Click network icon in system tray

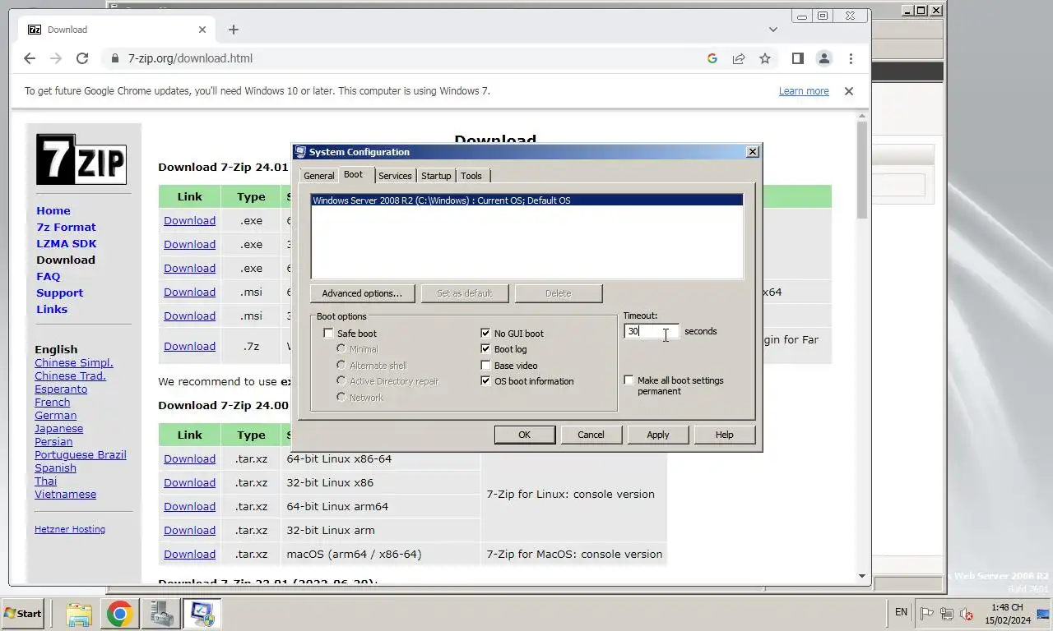tap(947, 614)
